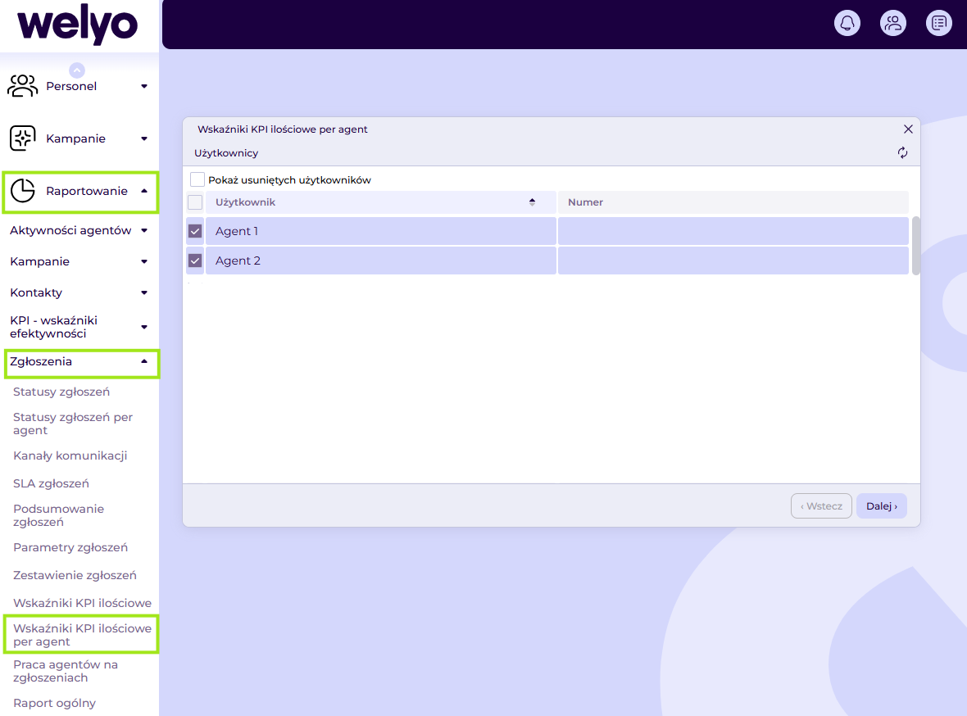The width and height of the screenshot is (967, 716).
Task: Click the Agent 2 Numer cell
Action: point(733,261)
